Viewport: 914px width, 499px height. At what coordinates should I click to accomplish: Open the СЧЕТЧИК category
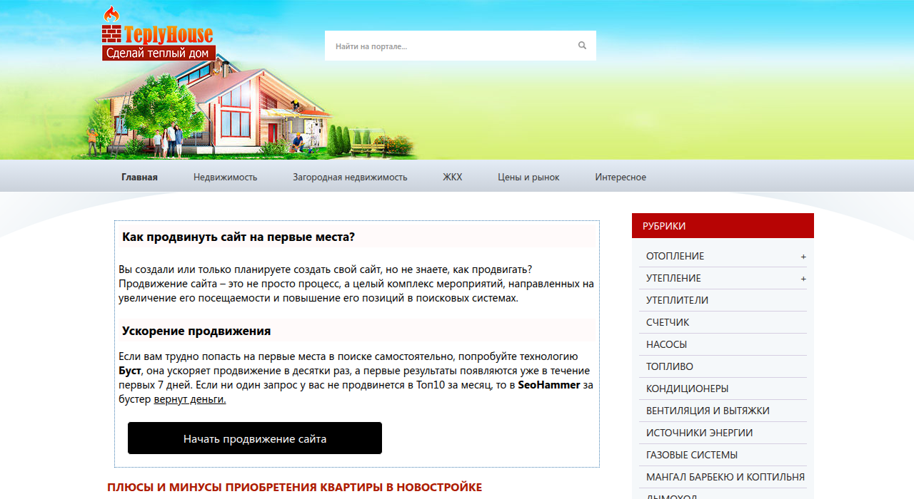(668, 322)
